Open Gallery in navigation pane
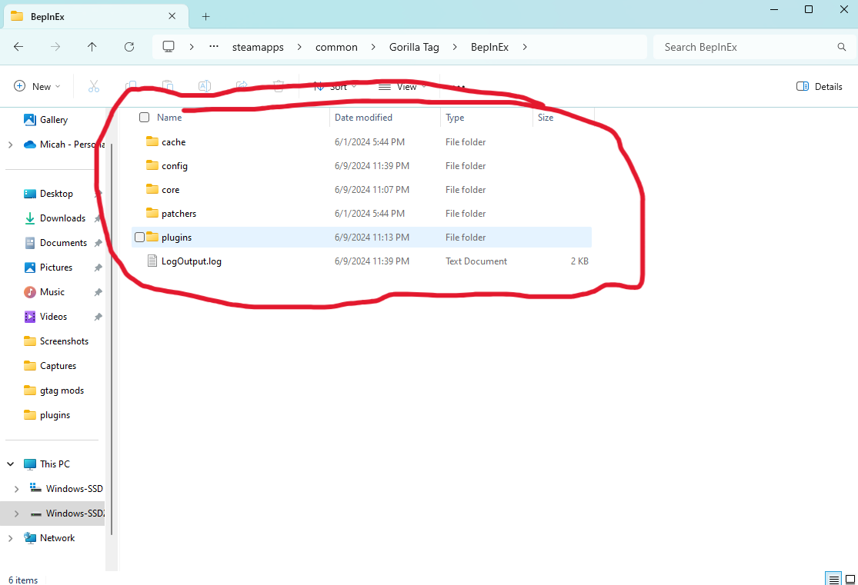 (x=54, y=120)
